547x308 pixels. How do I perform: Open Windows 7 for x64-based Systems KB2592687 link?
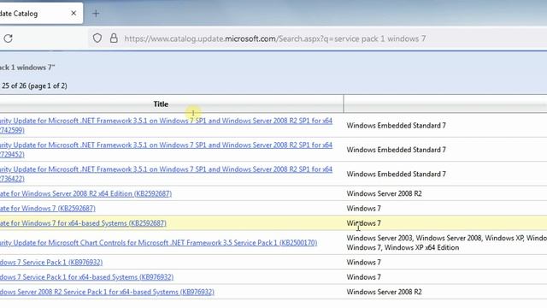click(x=83, y=223)
